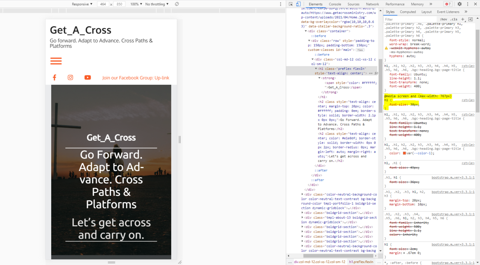This screenshot has height=265, width=480.
Task: Open the Computed styles tab
Action: pos(408,12)
